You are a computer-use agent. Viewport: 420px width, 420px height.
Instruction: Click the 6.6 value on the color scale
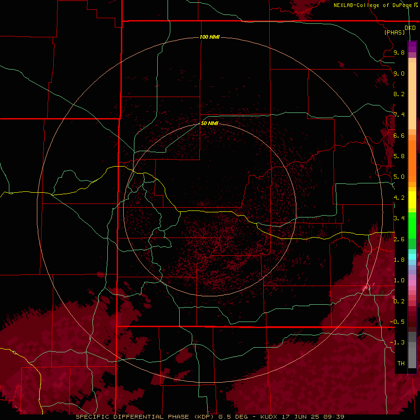pyautogui.click(x=399, y=135)
